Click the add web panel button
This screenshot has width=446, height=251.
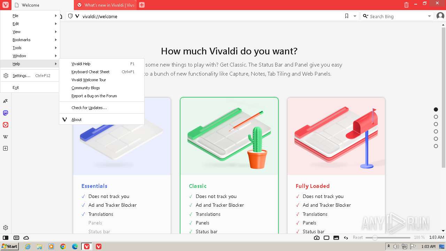click(6, 149)
